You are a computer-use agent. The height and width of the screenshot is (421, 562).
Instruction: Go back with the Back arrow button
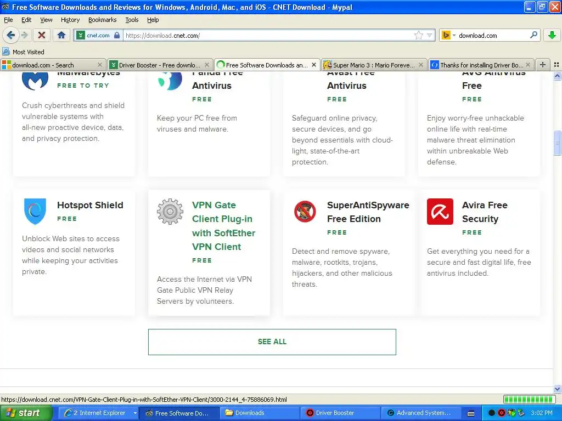(10, 35)
